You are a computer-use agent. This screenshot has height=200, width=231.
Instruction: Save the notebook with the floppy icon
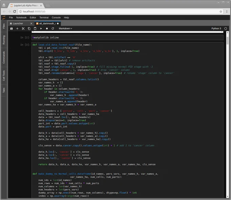pos(11,29)
